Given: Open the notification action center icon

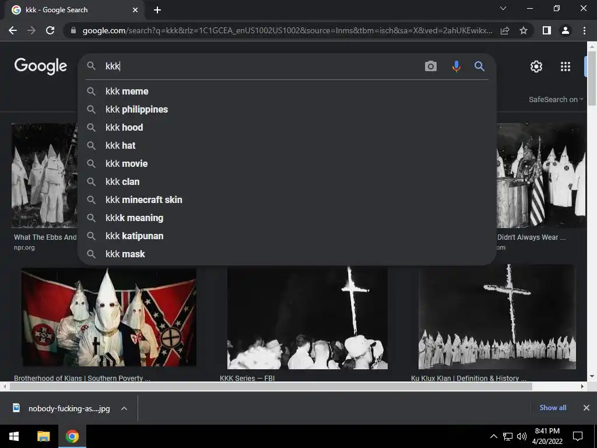Looking at the screenshot, I should point(578,436).
